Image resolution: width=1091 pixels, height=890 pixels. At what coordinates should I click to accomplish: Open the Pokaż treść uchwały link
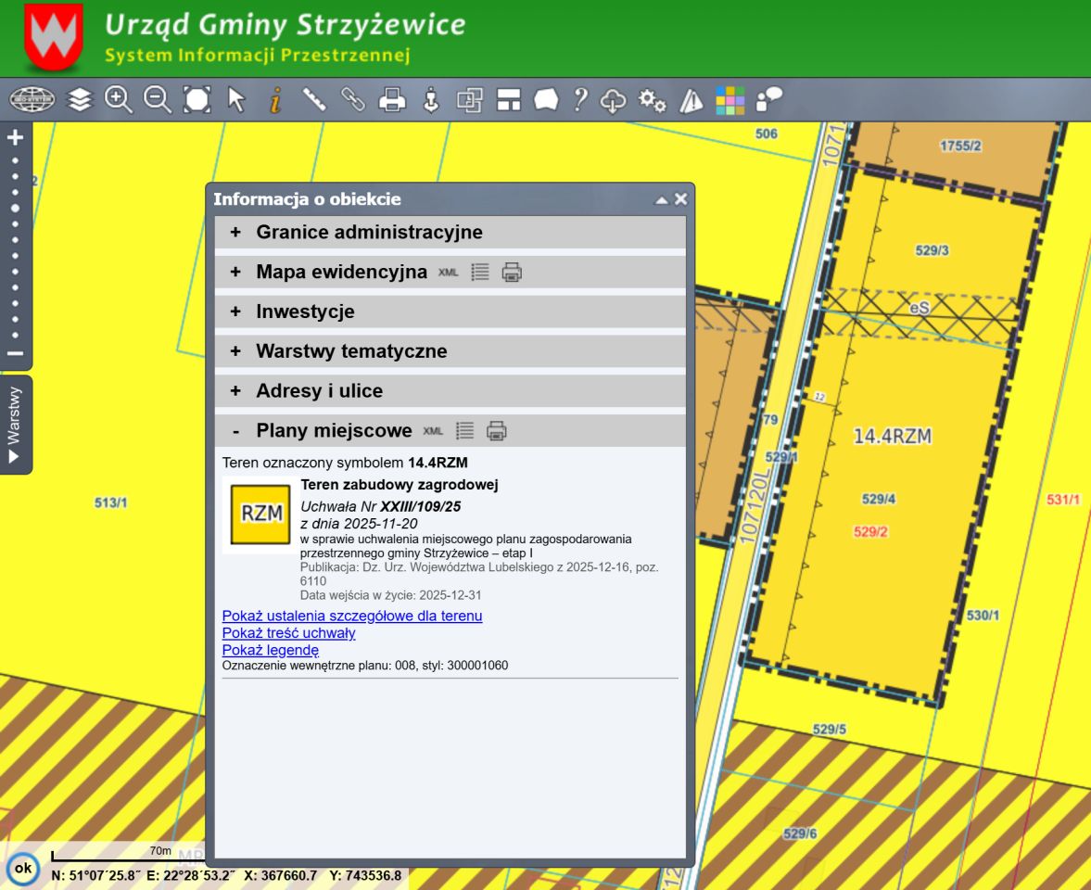289,633
